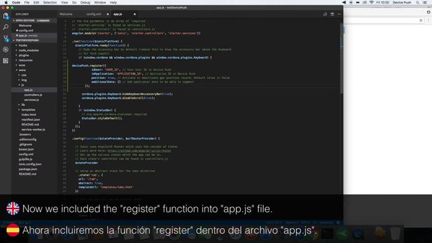Viewport: 432px width, 243px height.
Task: Click the open changes icon in editor toolbar
Action: coord(325,14)
